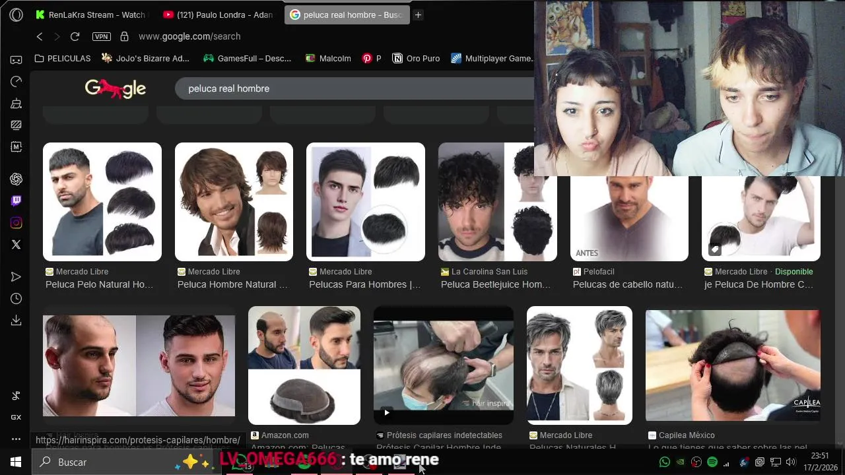
Task: Click the Windows taskbar Buscar search box
Action: [125, 462]
